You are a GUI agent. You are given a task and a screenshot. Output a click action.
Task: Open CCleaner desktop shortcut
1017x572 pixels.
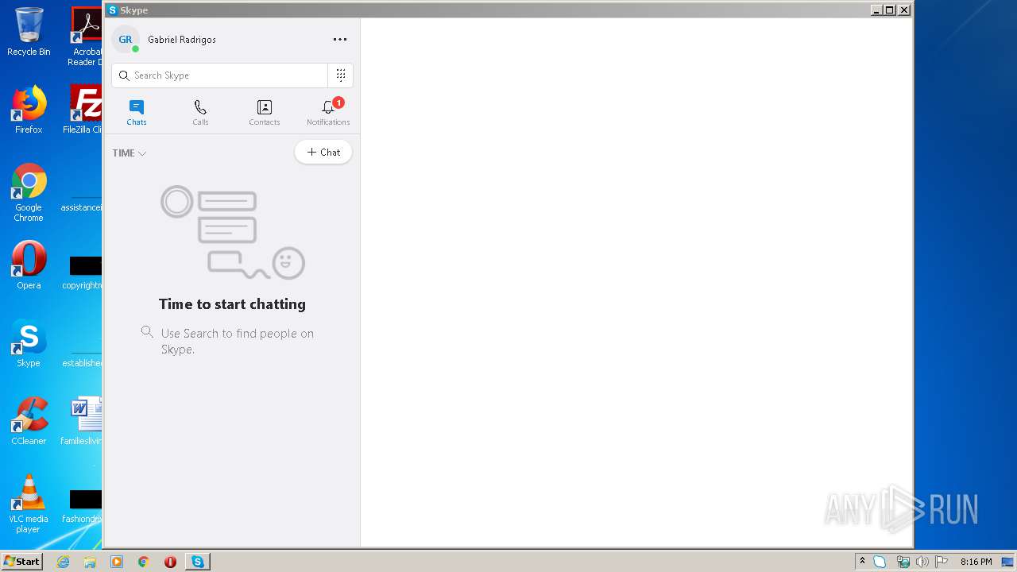(x=29, y=421)
